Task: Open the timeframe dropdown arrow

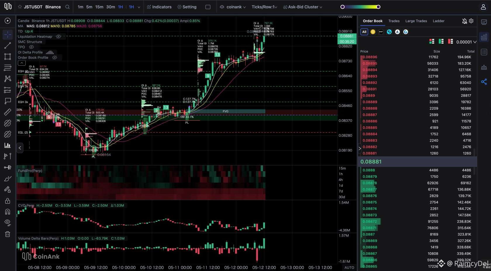Action: (139, 7)
